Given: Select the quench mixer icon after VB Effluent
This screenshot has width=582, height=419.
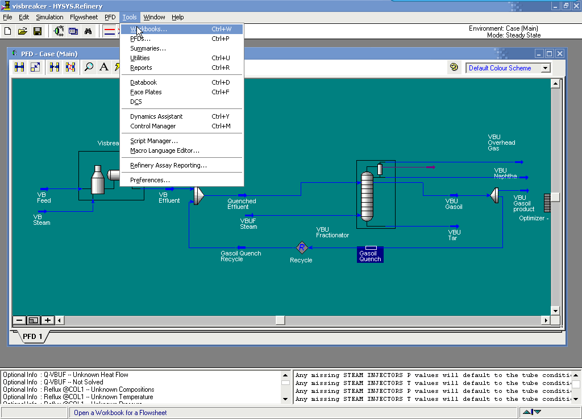Looking at the screenshot, I should point(199,195).
